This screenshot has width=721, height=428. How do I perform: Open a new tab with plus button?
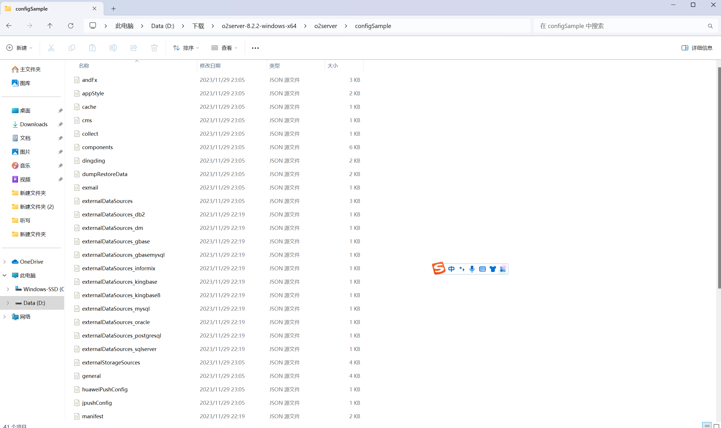coord(113,9)
